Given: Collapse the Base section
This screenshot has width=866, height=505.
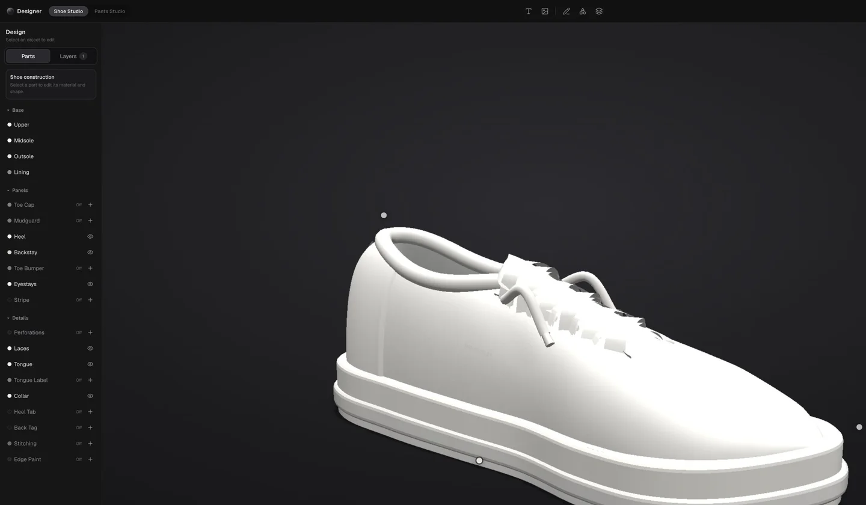Looking at the screenshot, I should (x=15, y=110).
